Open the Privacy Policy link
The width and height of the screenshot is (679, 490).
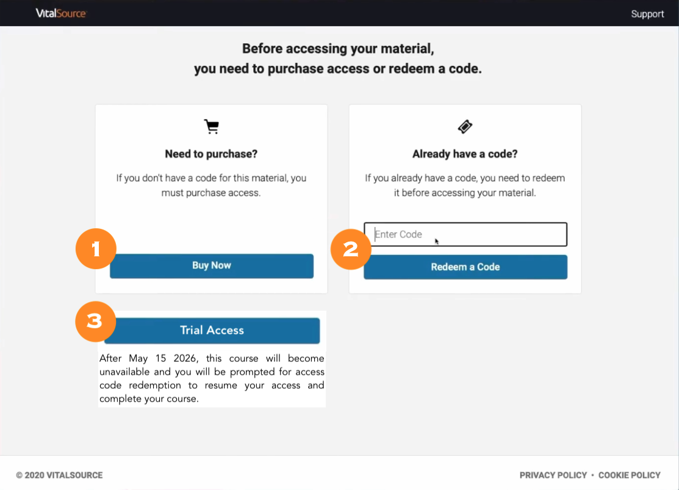(553, 475)
